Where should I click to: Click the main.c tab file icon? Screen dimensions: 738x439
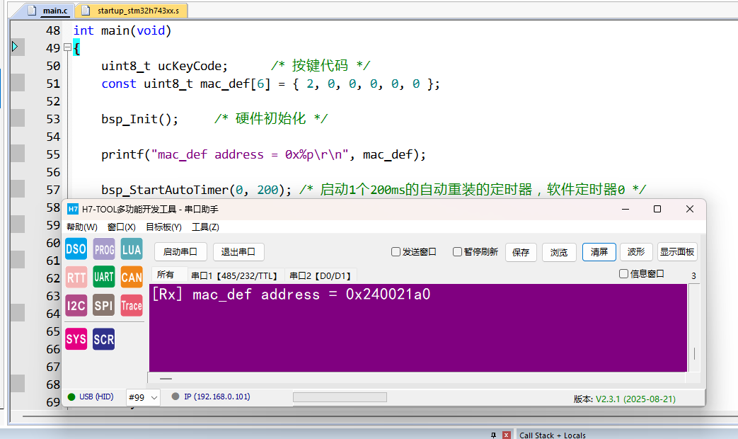[x=32, y=11]
